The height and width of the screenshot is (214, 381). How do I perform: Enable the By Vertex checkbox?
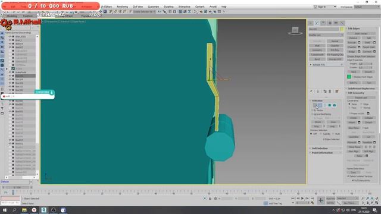click(x=313, y=111)
